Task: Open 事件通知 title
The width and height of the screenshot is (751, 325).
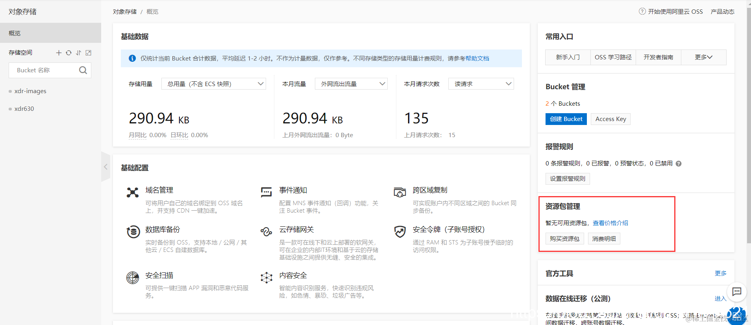Action: [293, 190]
